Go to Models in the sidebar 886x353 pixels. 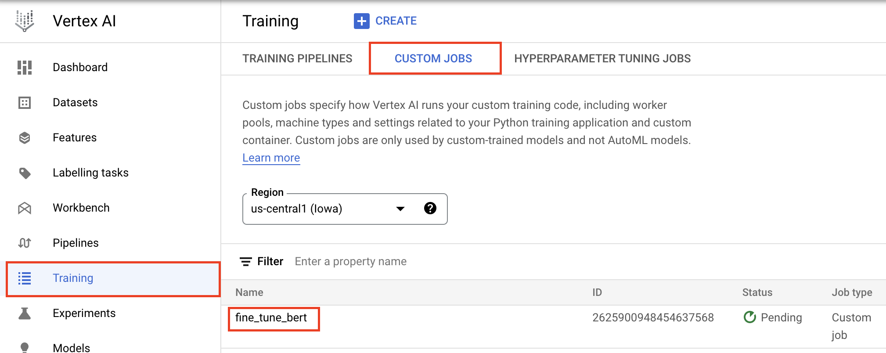point(71,348)
